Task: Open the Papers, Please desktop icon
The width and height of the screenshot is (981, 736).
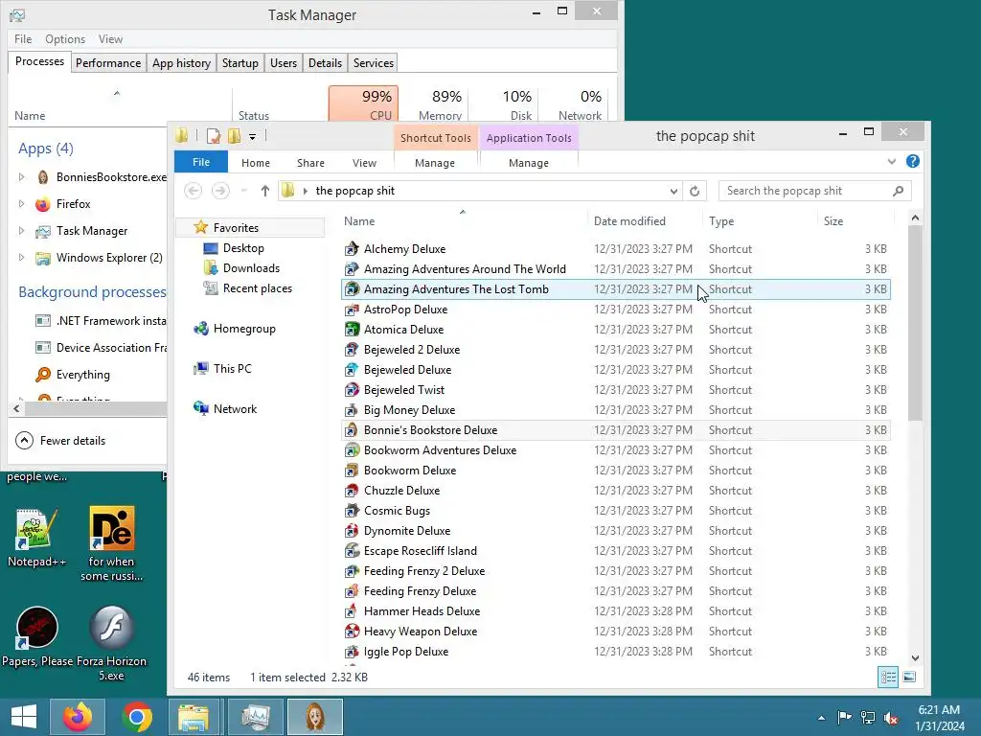Action: [37, 637]
